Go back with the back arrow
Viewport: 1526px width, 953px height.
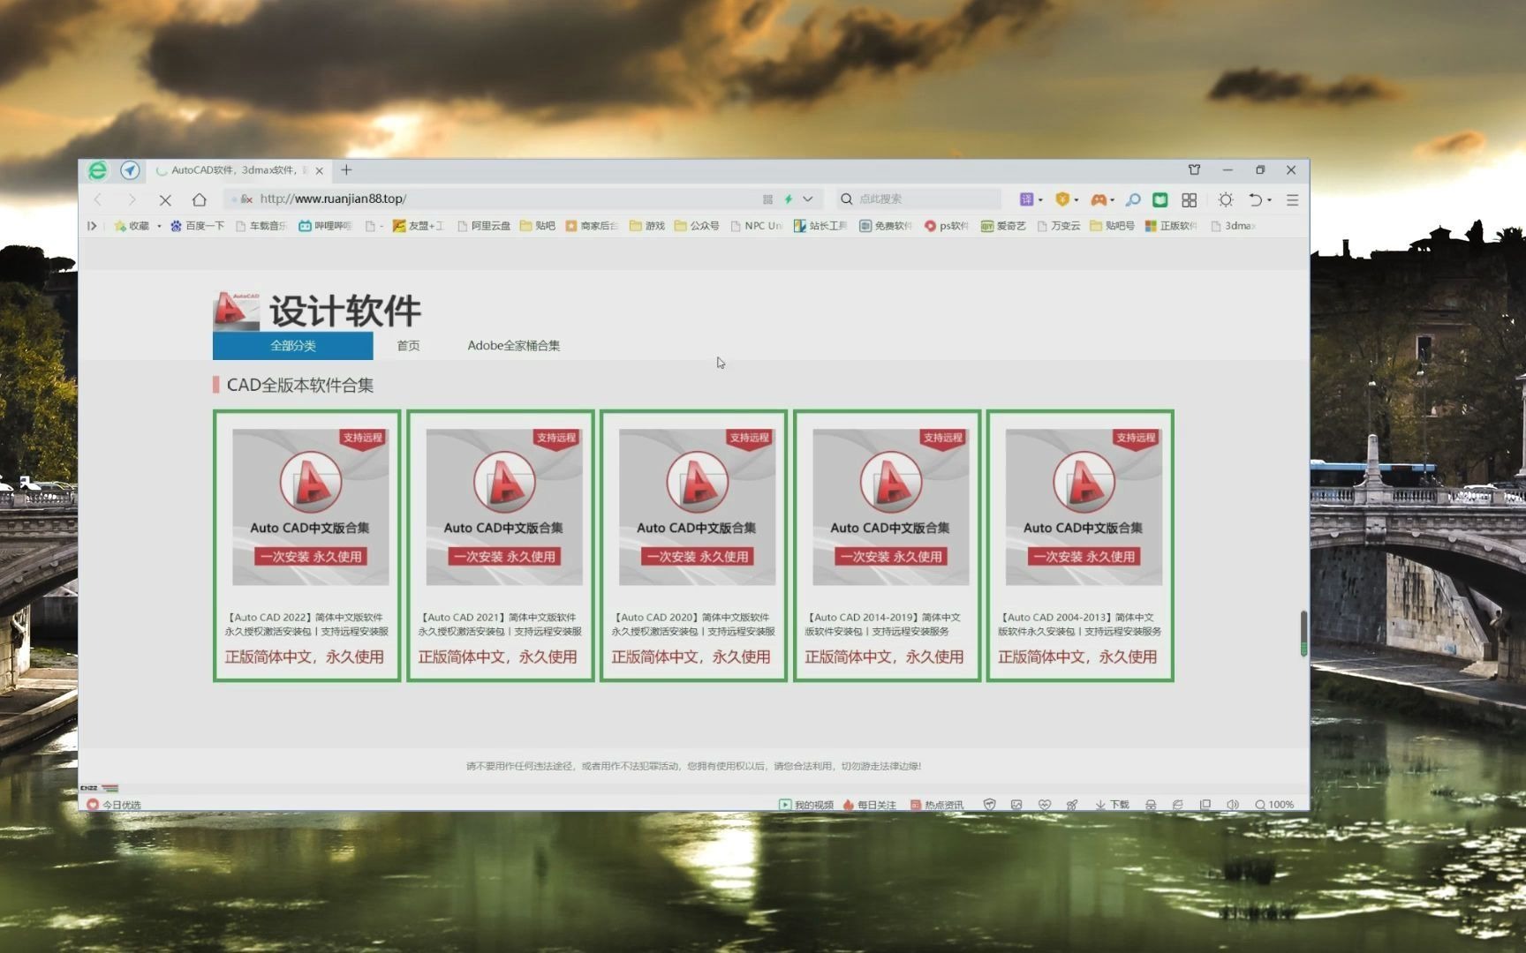pyautogui.click(x=98, y=199)
